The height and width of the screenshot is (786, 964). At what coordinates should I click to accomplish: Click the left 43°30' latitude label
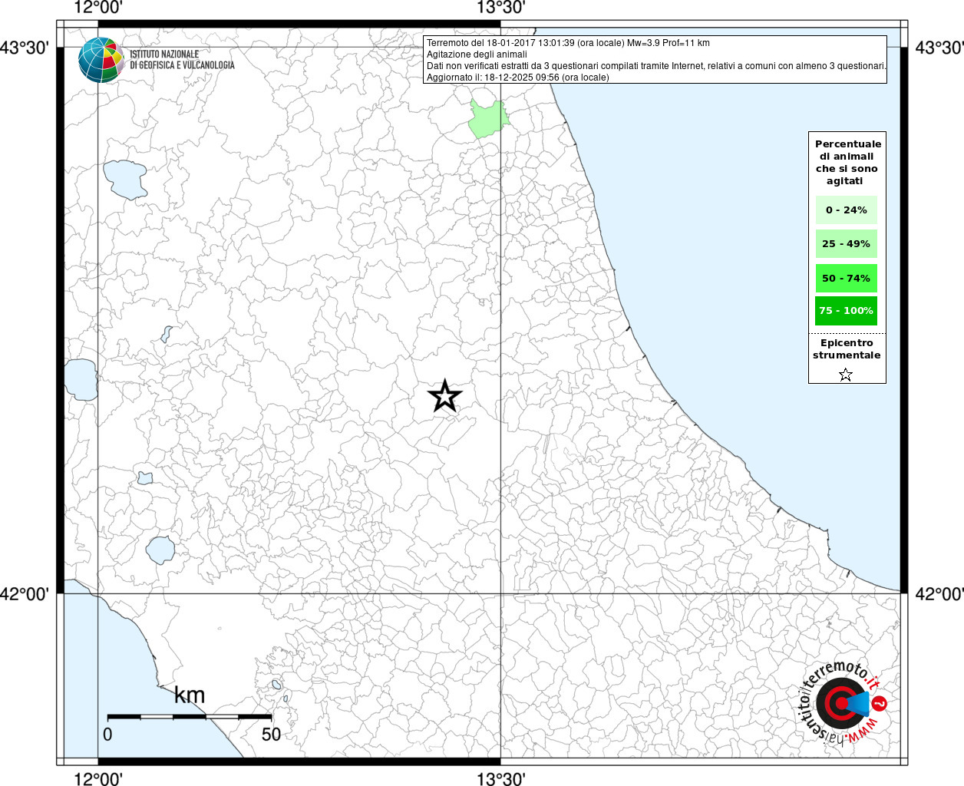pos(25,48)
